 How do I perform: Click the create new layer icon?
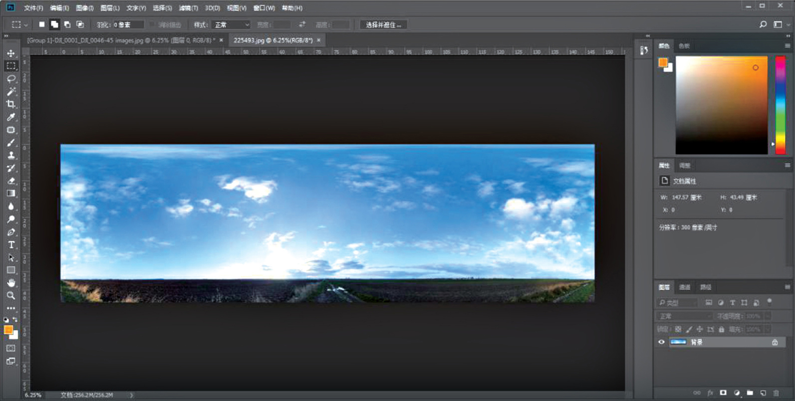click(x=763, y=393)
